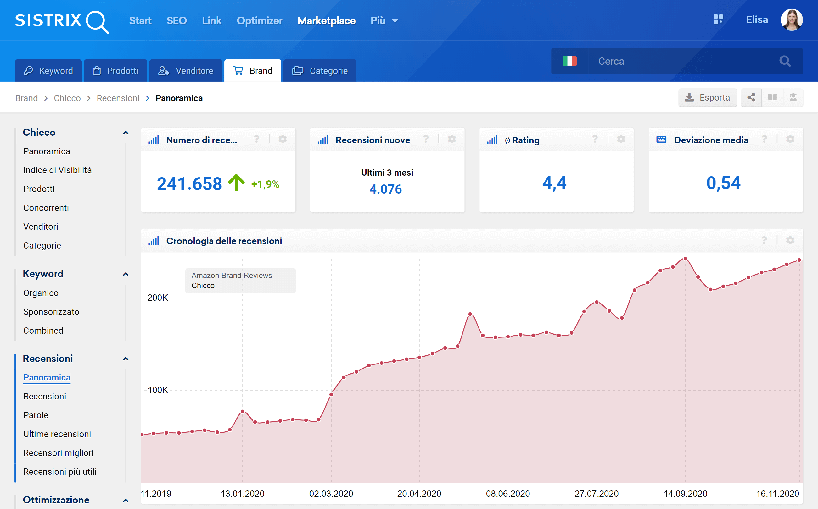
Task: Open help for Cronologia delle recensioni chart
Action: coord(764,240)
